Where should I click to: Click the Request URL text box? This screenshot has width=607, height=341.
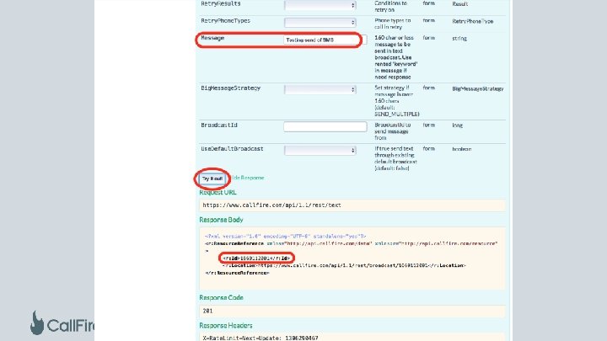pos(352,205)
